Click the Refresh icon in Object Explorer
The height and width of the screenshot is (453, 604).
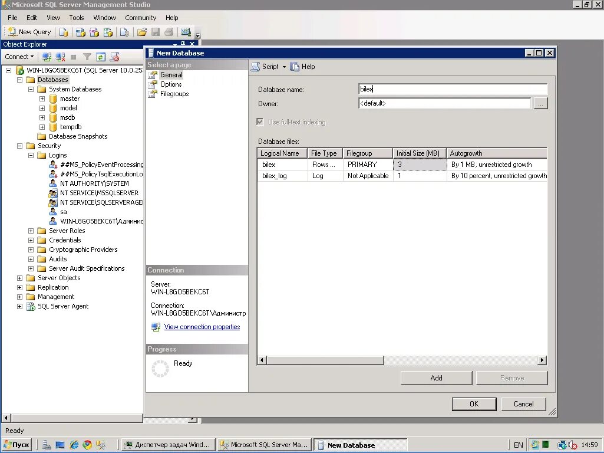tap(101, 57)
